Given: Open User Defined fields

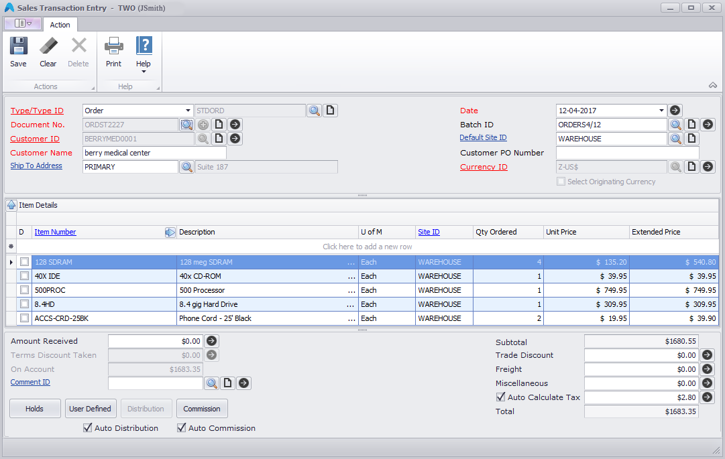Looking at the screenshot, I should coord(90,409).
